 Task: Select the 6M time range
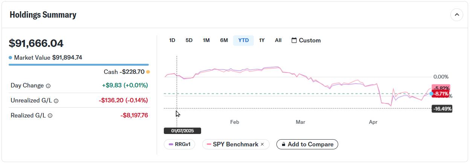click(224, 40)
